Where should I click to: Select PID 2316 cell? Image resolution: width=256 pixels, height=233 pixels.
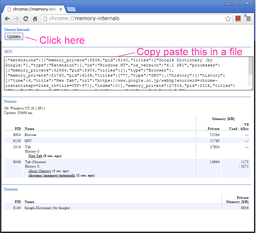[x=17, y=147]
